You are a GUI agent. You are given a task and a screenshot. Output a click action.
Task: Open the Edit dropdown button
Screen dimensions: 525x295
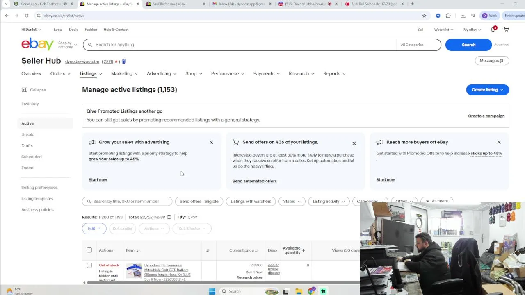pyautogui.click(x=94, y=229)
